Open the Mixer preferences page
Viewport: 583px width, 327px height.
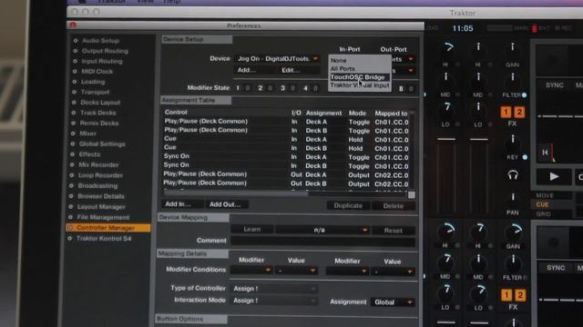pyautogui.click(x=87, y=134)
